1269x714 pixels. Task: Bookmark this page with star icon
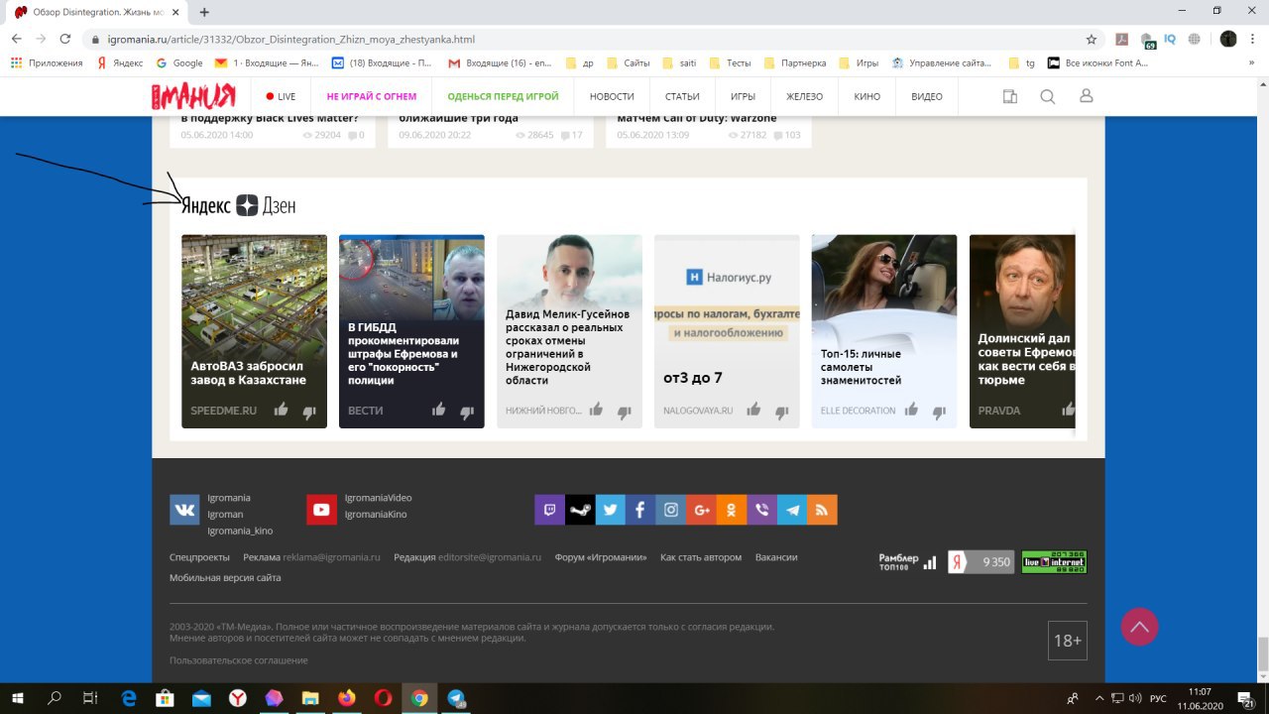[x=1092, y=40]
